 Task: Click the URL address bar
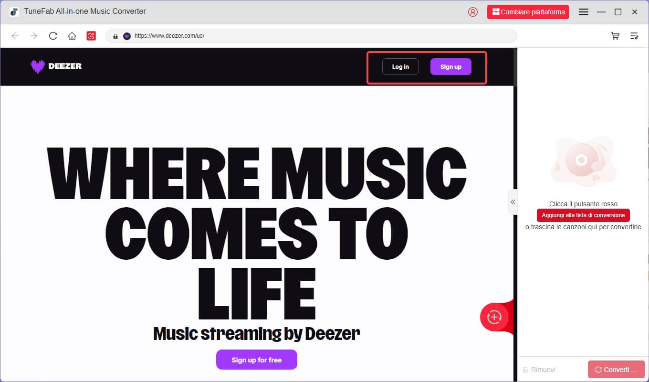pyautogui.click(x=310, y=36)
